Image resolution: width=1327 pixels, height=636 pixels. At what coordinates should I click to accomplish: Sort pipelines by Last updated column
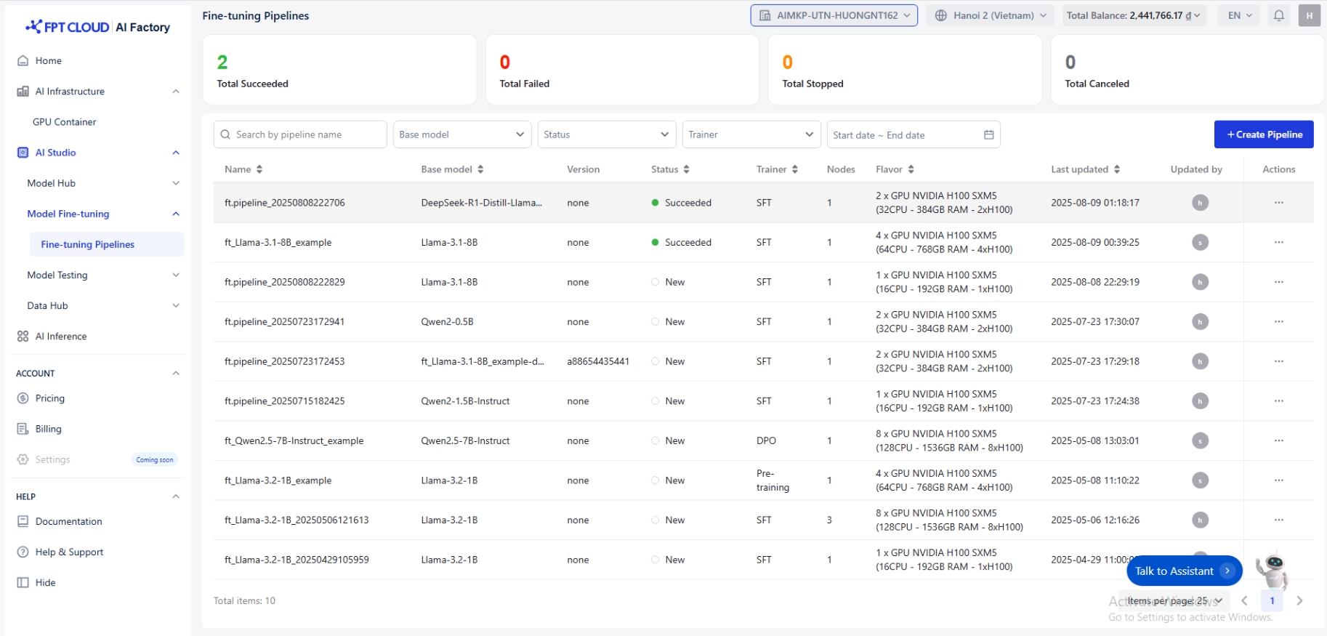click(1116, 169)
